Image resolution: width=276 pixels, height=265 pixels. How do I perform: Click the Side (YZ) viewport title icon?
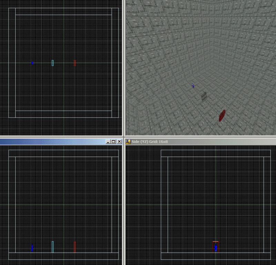(x=128, y=141)
